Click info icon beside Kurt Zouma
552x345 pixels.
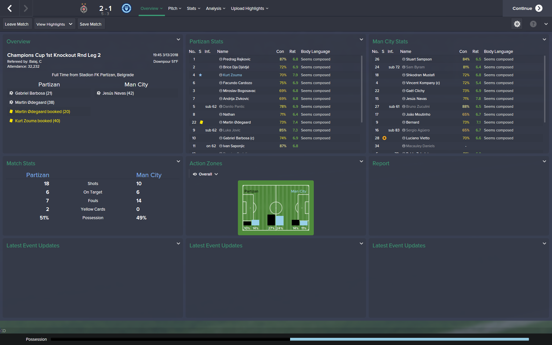point(221,75)
